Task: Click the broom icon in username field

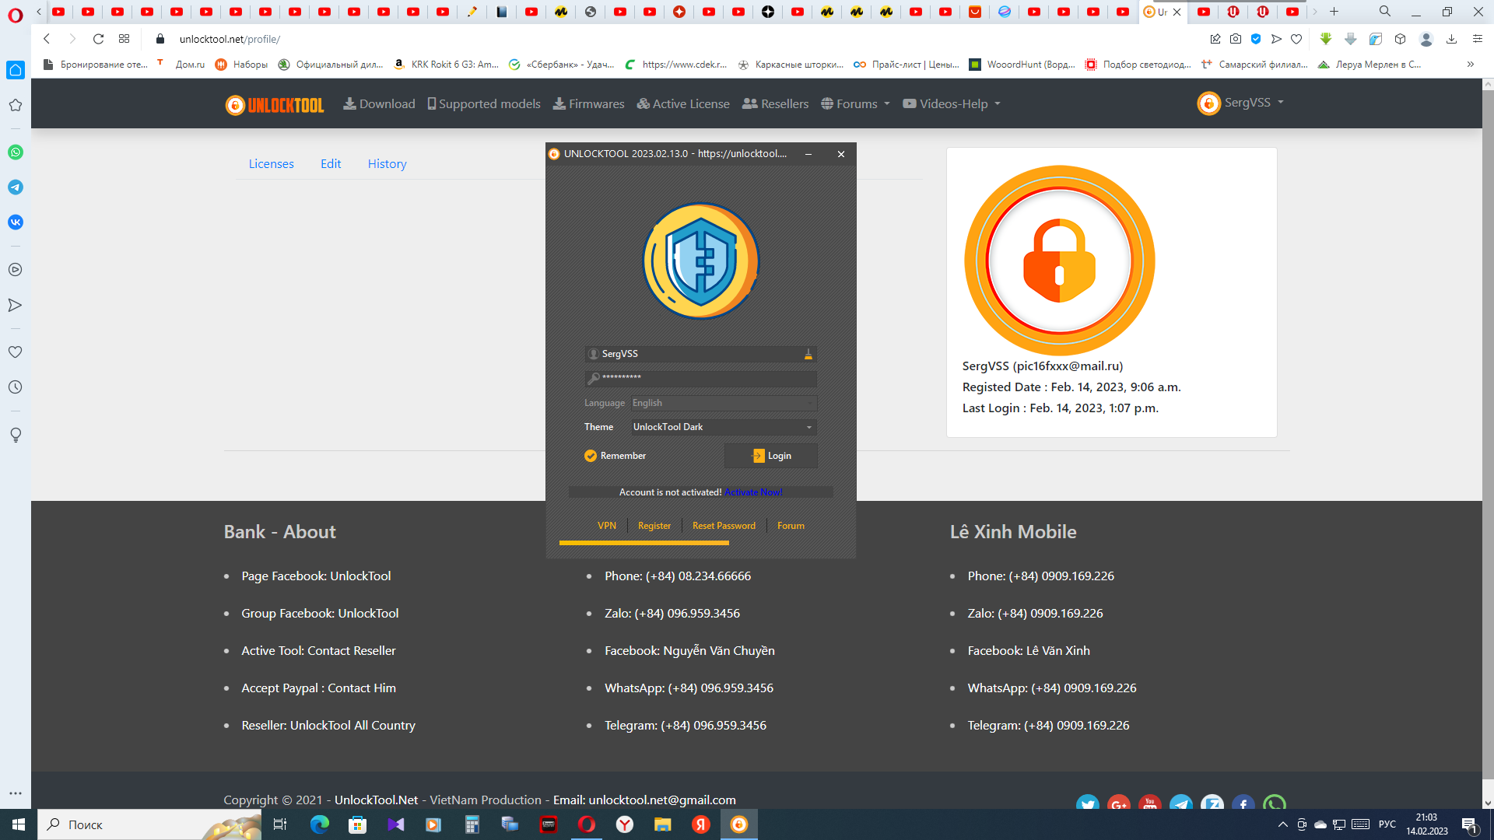Action: click(808, 354)
